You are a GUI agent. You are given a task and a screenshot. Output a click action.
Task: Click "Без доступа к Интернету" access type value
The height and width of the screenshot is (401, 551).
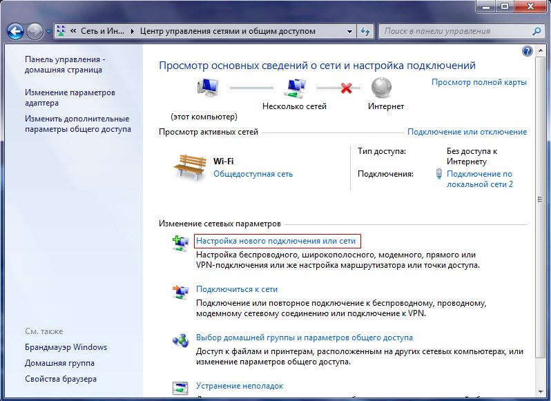(x=472, y=156)
